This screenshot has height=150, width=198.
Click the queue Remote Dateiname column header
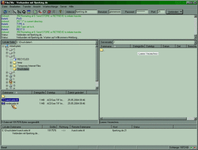coord(91,127)
